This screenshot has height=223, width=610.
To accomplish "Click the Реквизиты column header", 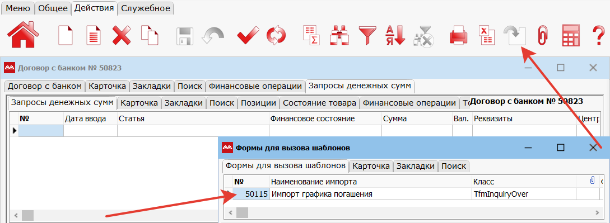I will point(524,119).
